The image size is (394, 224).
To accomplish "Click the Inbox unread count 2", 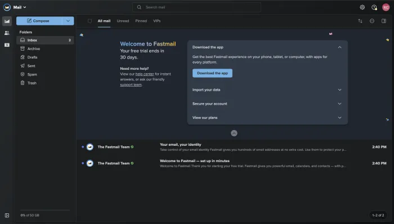I will click(x=70, y=40).
